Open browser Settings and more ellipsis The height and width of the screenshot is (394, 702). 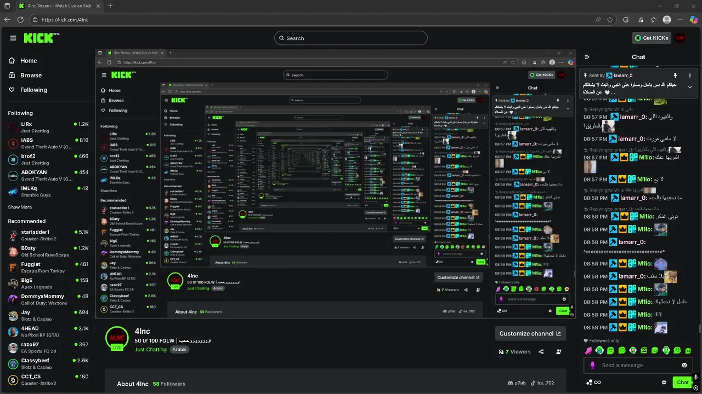pos(680,20)
